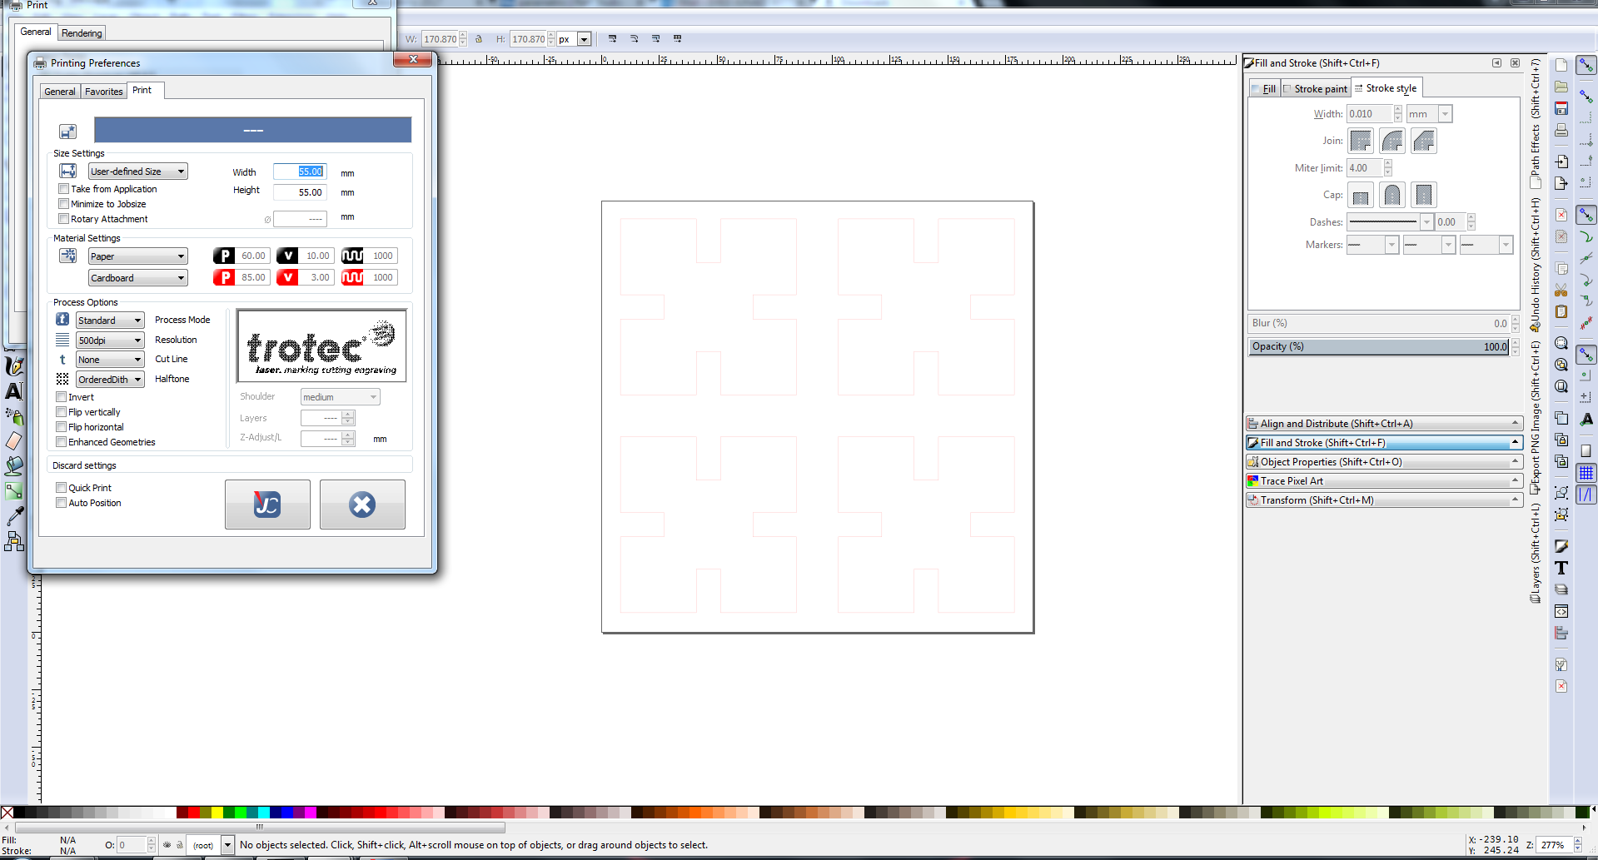Select the Spray tool
This screenshot has height=860, width=1598.
pos(14,415)
